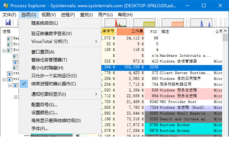
Task: Maximize the Process Explorer window
Action: coord(204,5)
